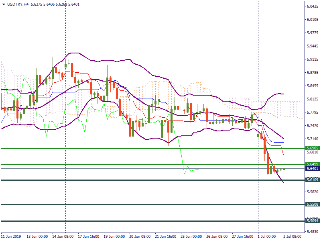The image size is (321, 241).
Task: Click the most recent candle on the chart
Action: click(284, 169)
